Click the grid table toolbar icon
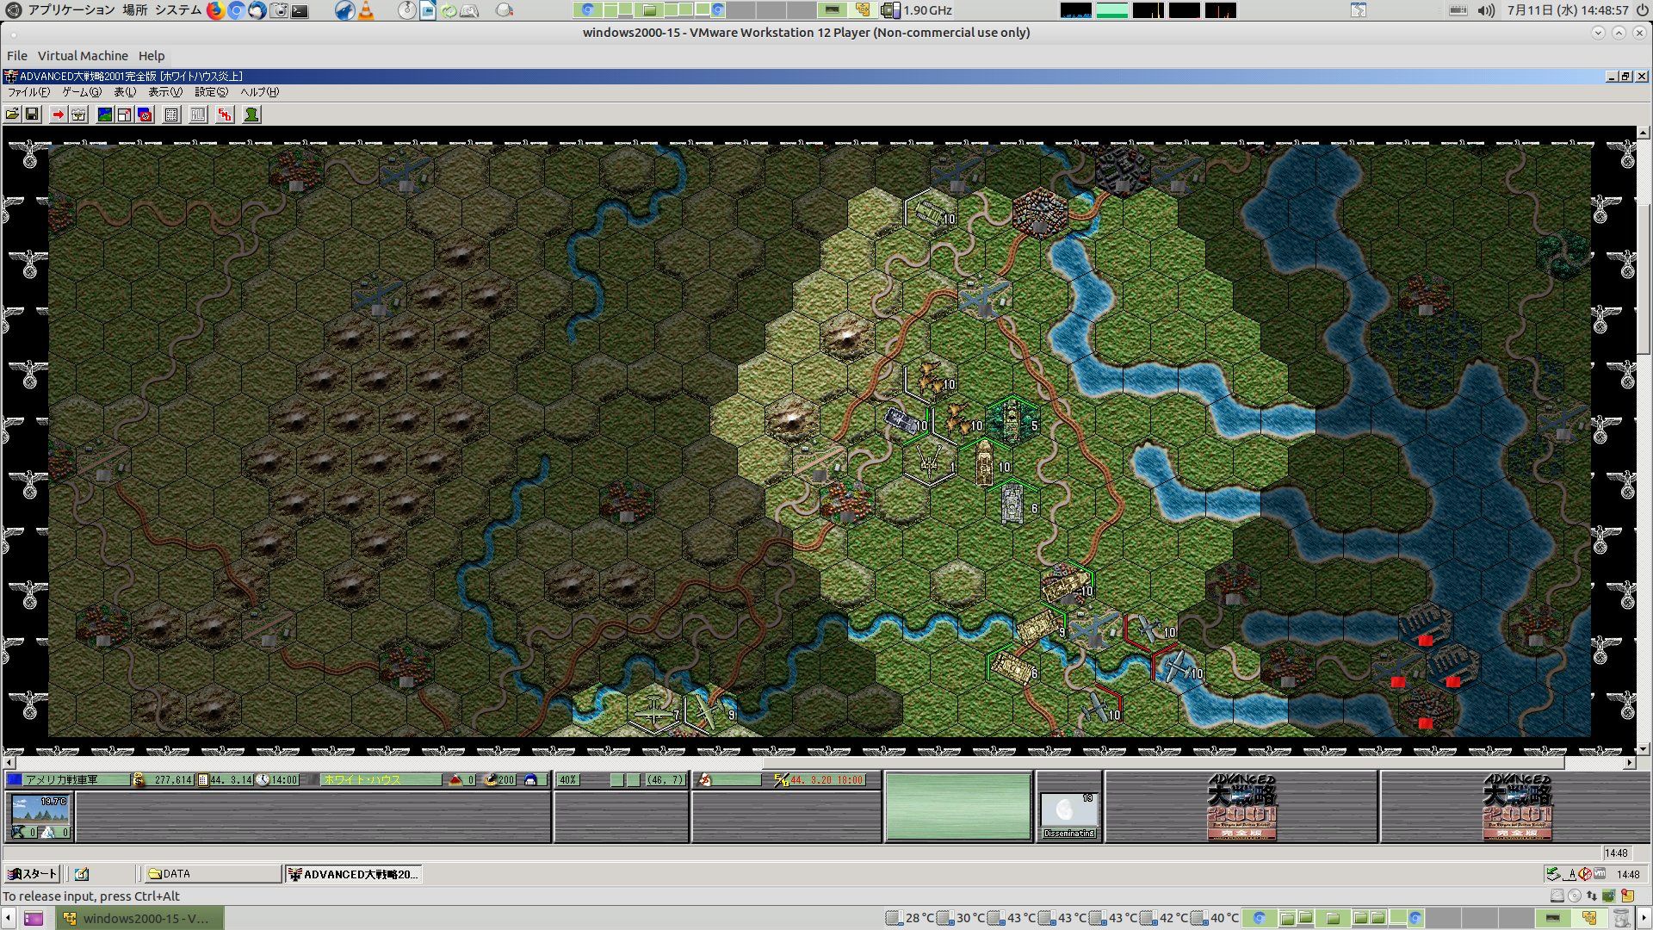The image size is (1653, 930). click(x=171, y=115)
